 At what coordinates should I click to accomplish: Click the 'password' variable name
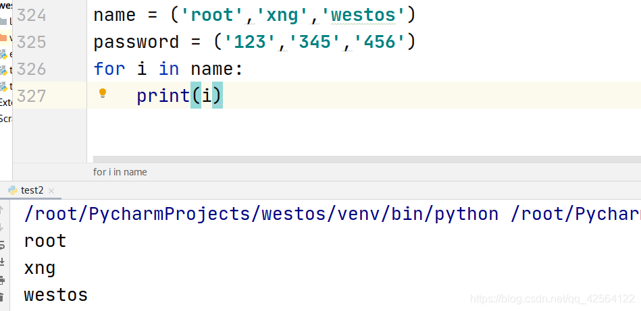pyautogui.click(x=136, y=43)
